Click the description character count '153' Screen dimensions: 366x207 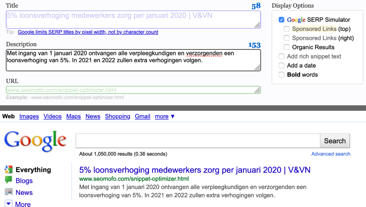pos(254,45)
